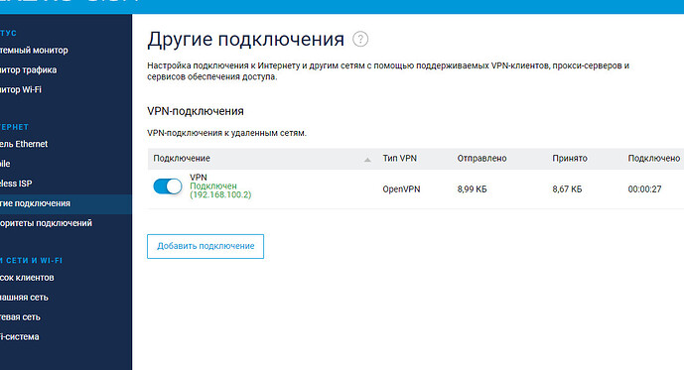Image resolution: width=684 pixels, height=370 pixels.
Task: Open the монитор трафика menu item
Action: coord(29,69)
